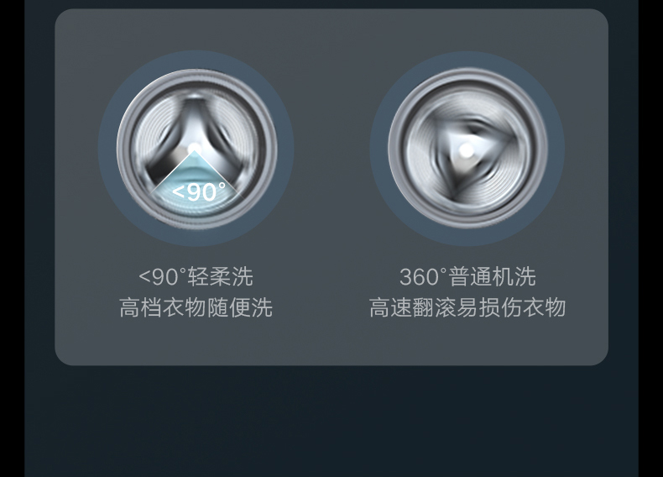Click the metallic rim of the left drum
Screen dimensions: 663x477
tap(123, 149)
